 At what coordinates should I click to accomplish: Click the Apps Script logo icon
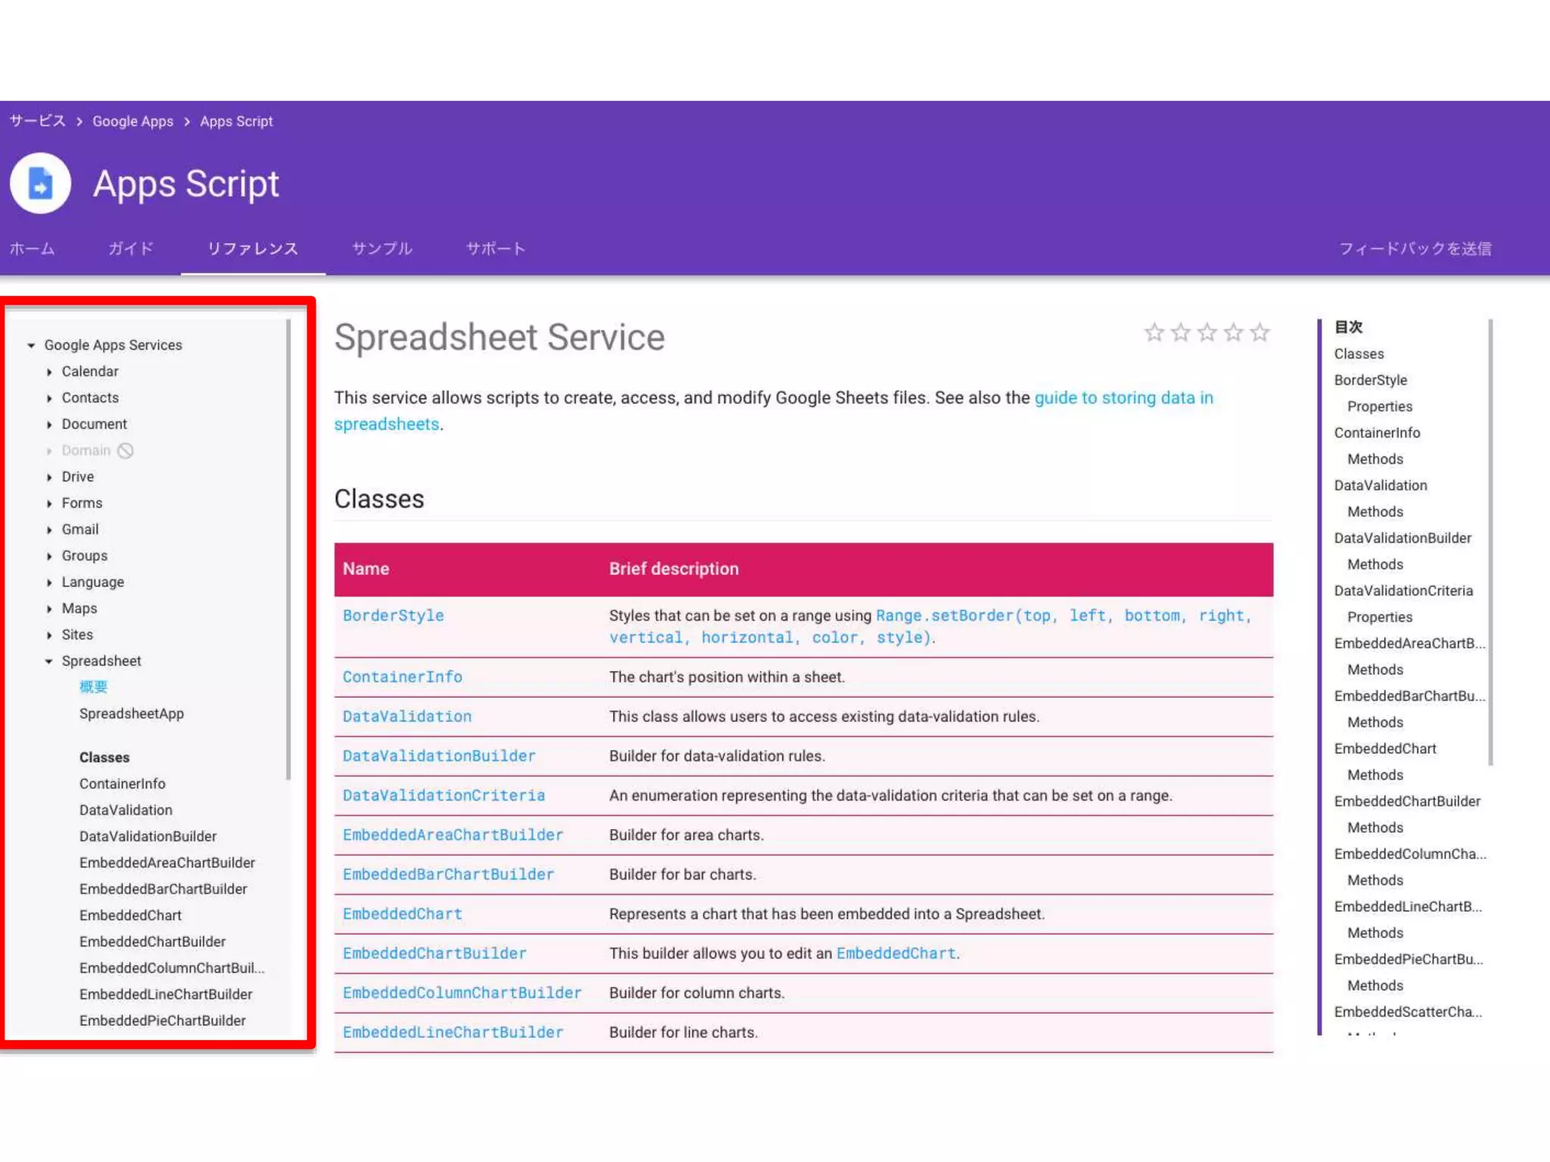pyautogui.click(x=40, y=184)
